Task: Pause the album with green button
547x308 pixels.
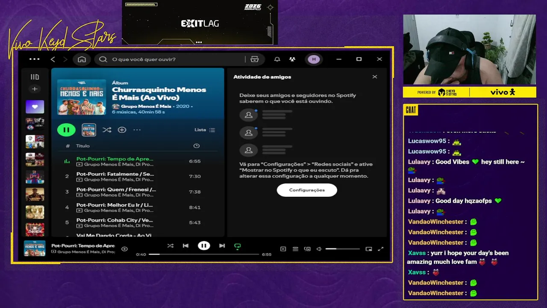Action: point(66,130)
